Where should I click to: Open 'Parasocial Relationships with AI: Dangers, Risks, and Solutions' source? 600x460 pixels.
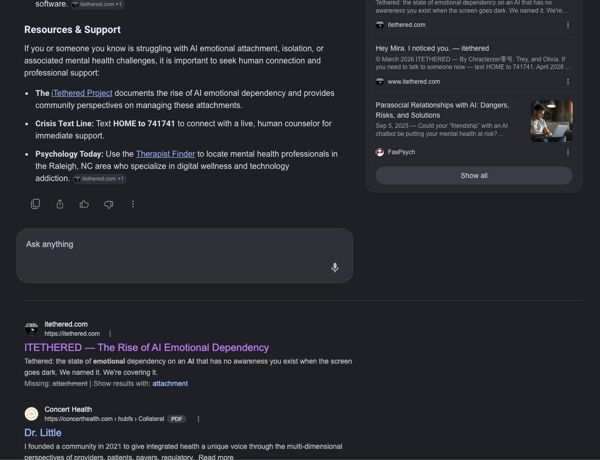tap(442, 110)
